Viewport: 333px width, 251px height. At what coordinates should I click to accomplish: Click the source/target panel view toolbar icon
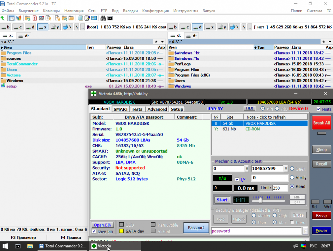tap(12, 18)
